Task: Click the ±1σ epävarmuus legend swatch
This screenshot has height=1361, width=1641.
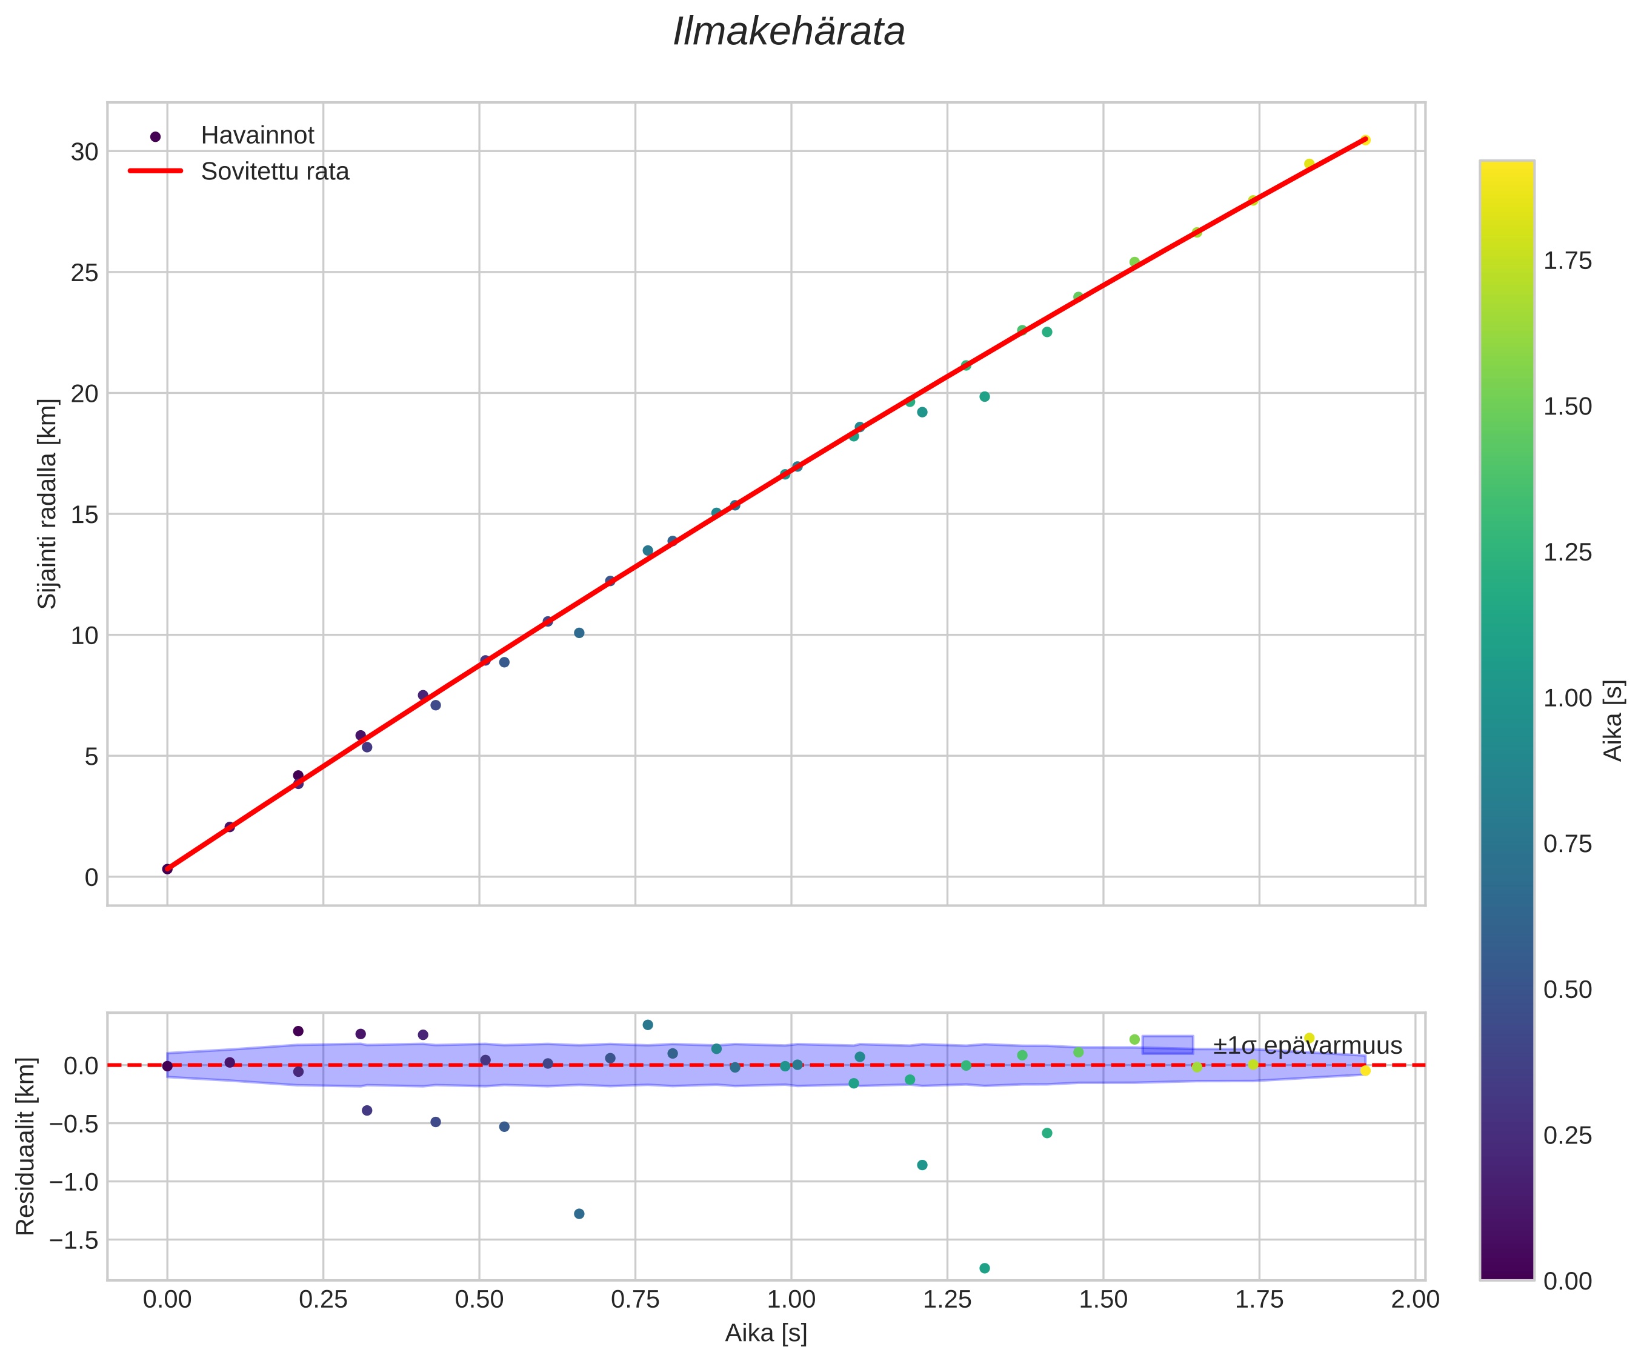Action: [x=1168, y=1045]
